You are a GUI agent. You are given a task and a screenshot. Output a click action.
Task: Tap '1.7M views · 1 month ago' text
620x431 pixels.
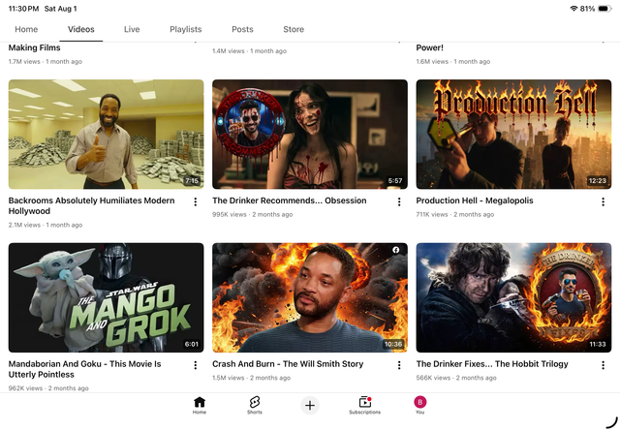click(46, 61)
